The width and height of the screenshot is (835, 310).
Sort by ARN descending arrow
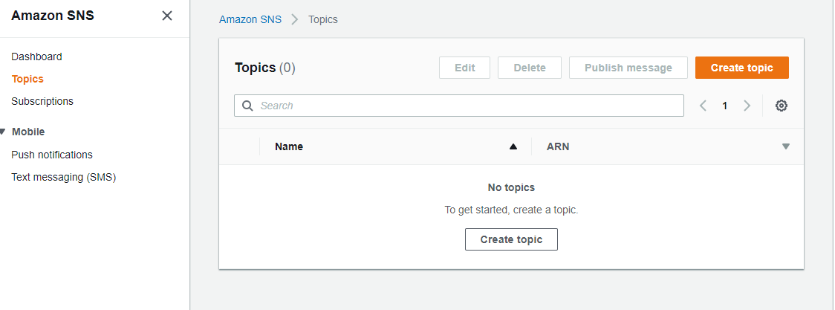785,146
